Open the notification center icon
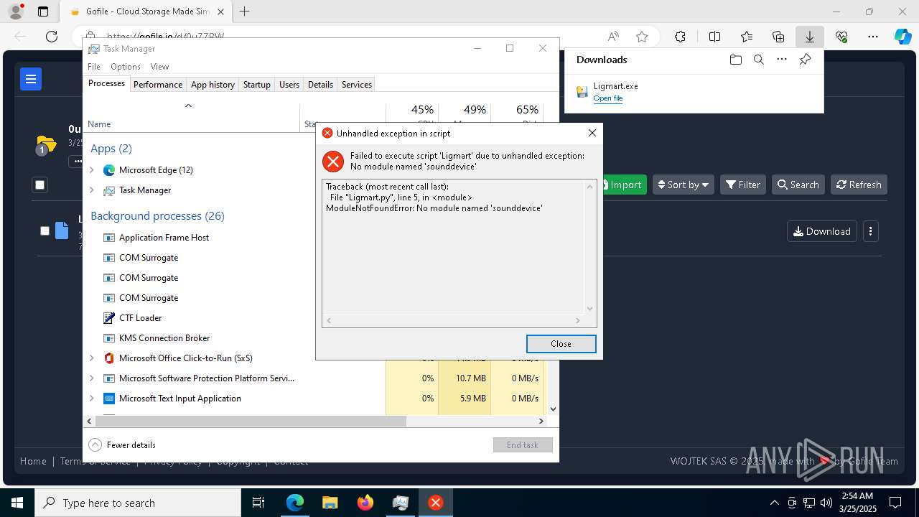The width and height of the screenshot is (919, 517). [x=895, y=503]
